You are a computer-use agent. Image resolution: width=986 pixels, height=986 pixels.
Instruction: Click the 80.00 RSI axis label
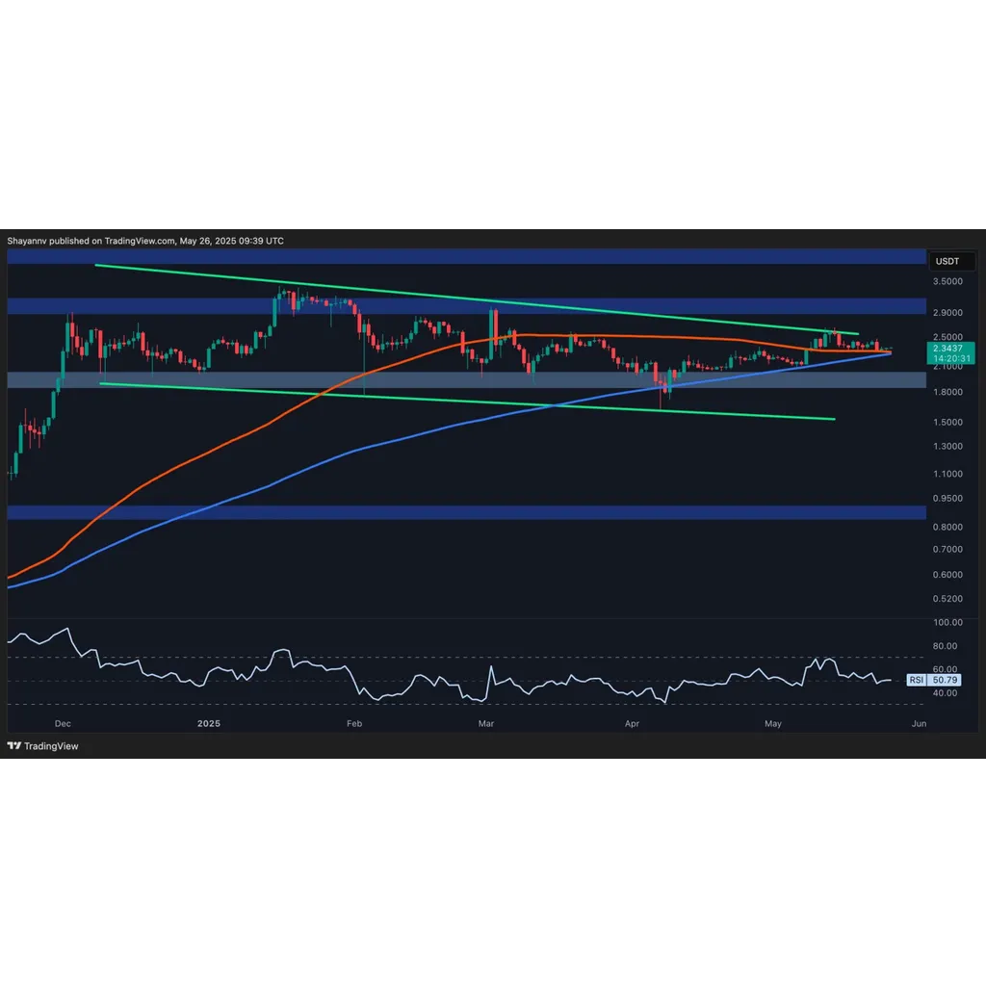click(945, 646)
